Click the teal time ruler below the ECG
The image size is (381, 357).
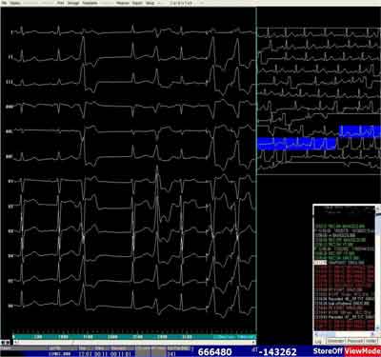click(134, 337)
